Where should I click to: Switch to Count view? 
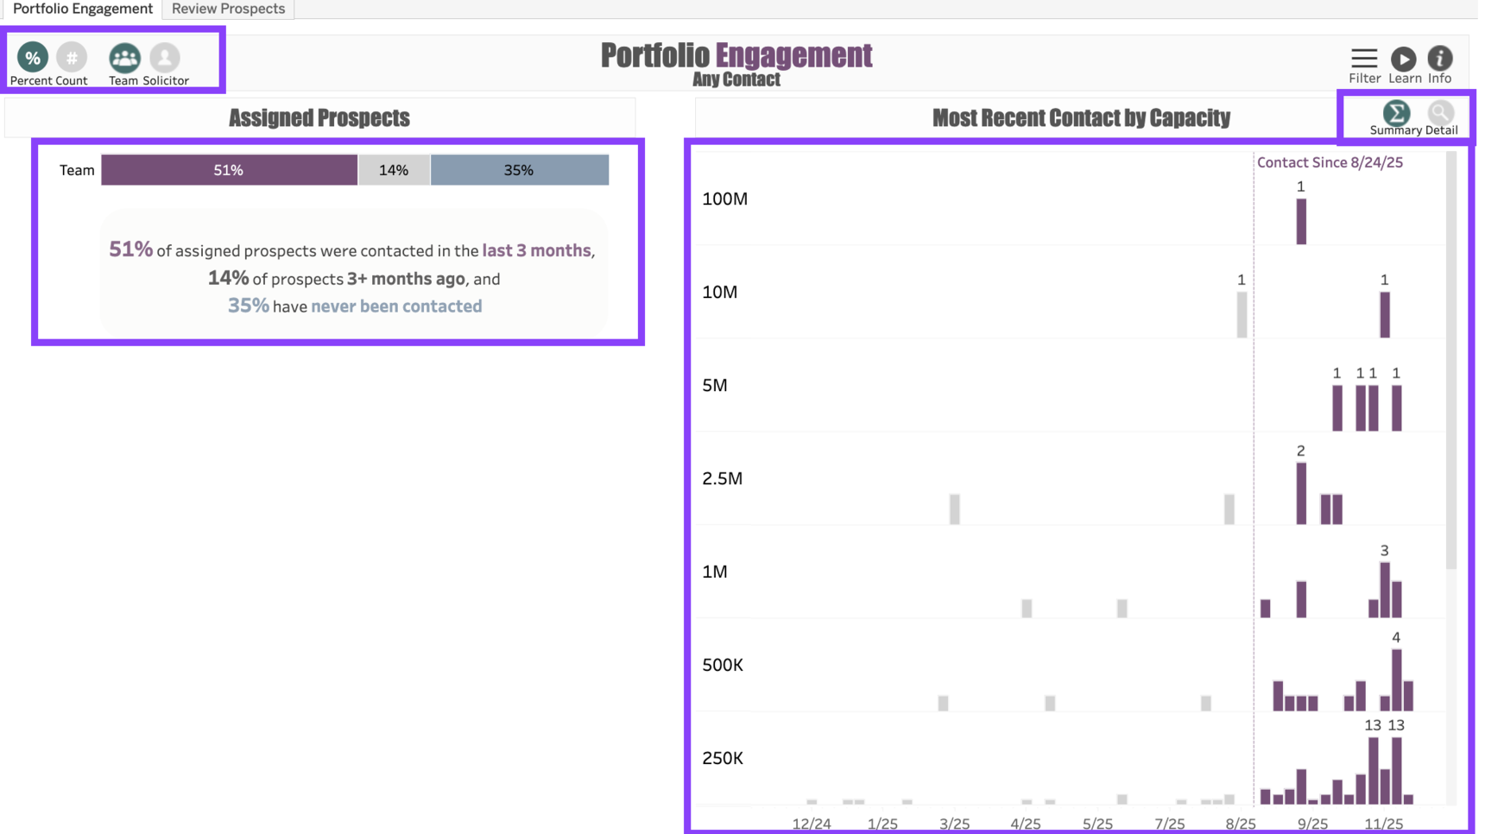72,58
